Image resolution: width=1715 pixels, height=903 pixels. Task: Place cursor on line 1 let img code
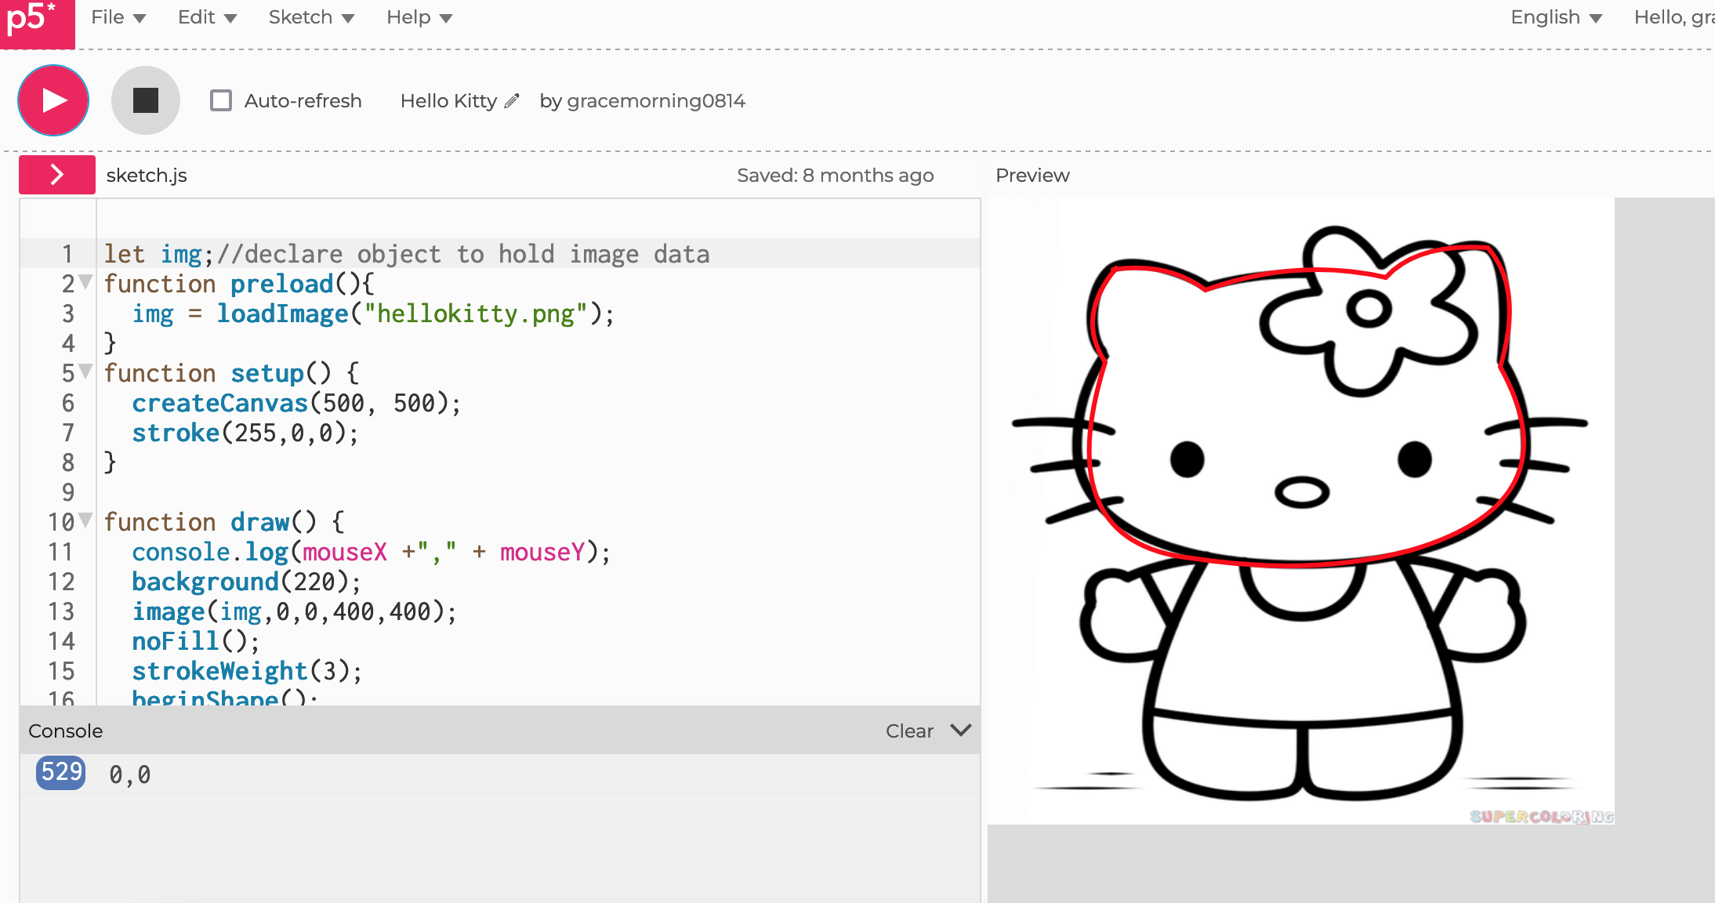(x=407, y=254)
